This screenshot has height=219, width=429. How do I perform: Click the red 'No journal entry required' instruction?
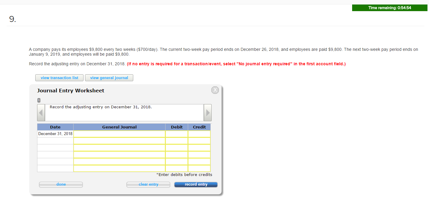coord(236,64)
